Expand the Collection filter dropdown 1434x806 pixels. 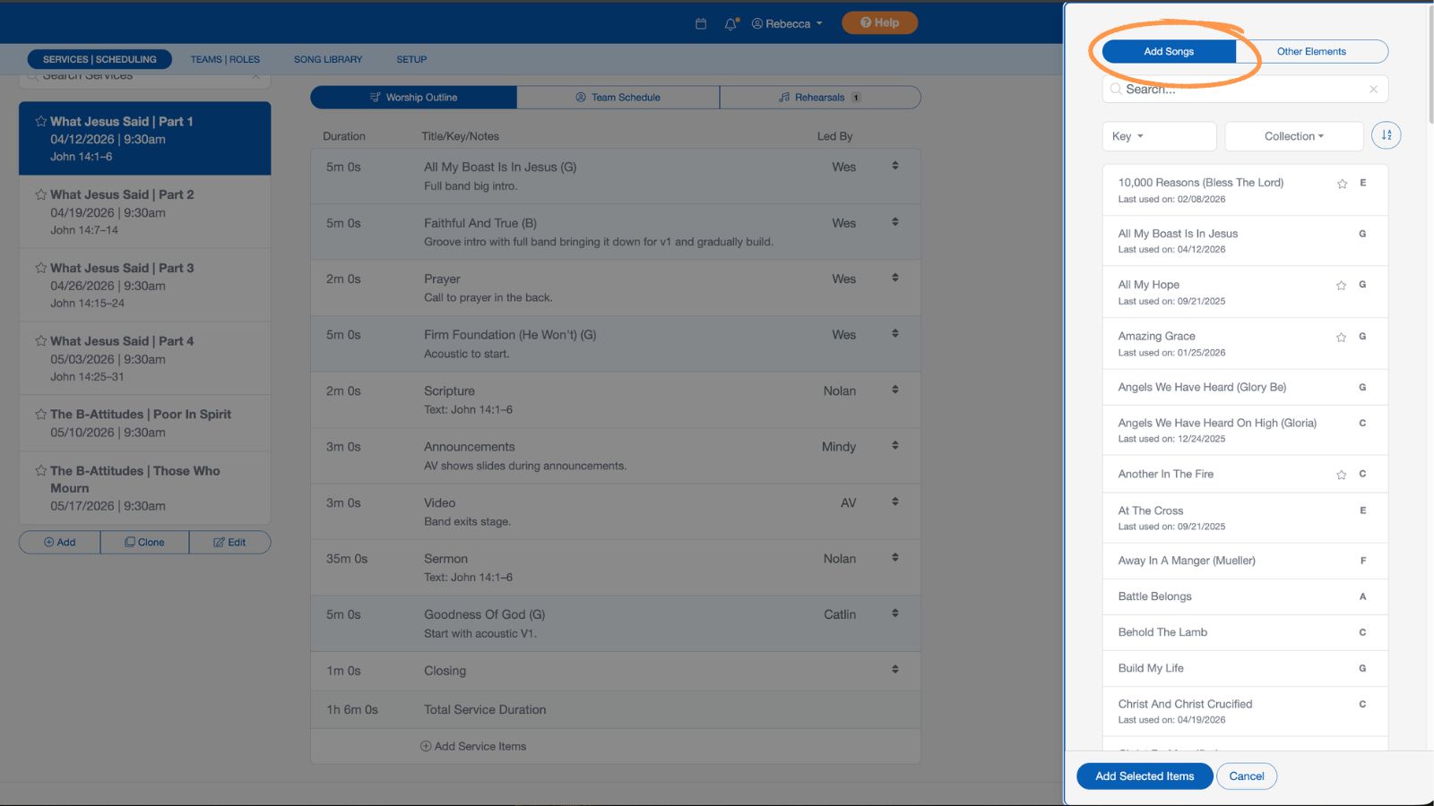pos(1293,136)
